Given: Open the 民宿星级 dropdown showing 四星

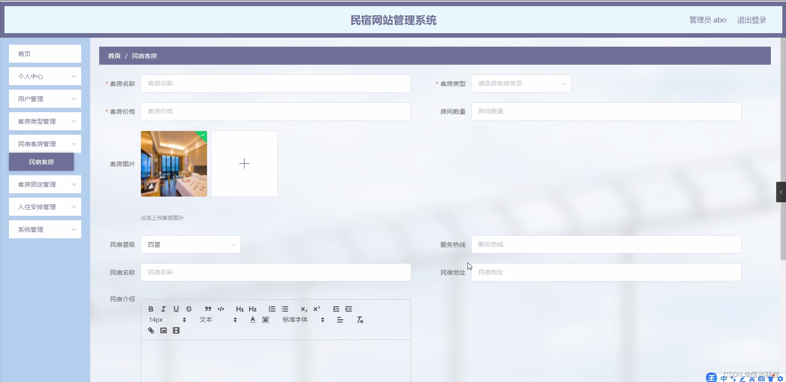Looking at the screenshot, I should pos(190,244).
